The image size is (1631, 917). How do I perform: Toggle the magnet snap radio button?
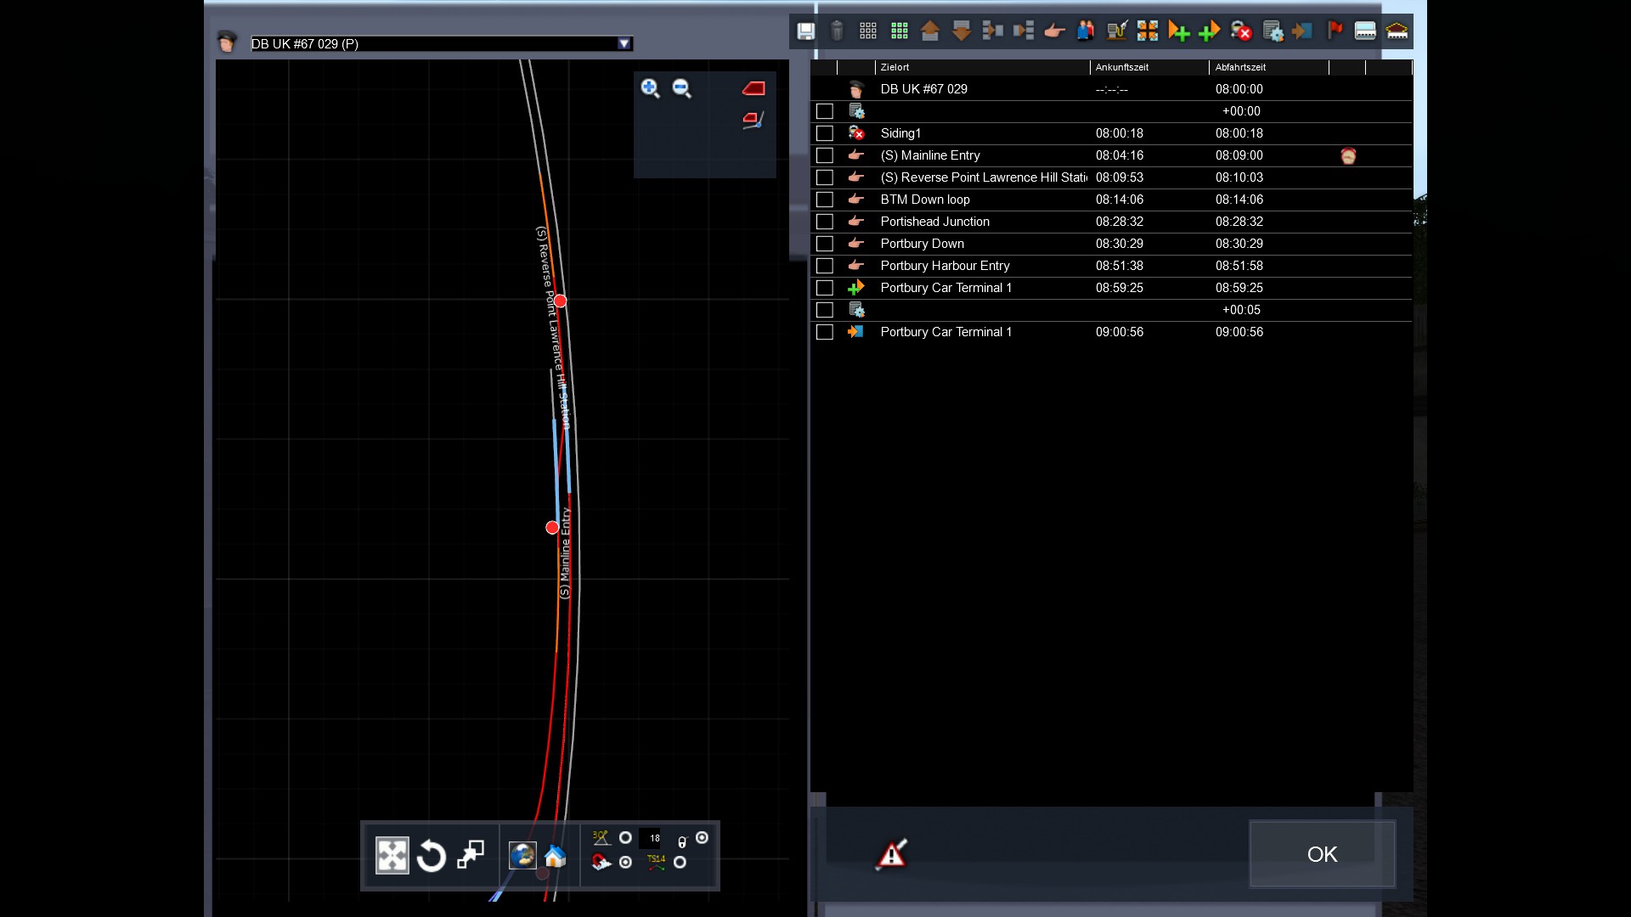(626, 863)
